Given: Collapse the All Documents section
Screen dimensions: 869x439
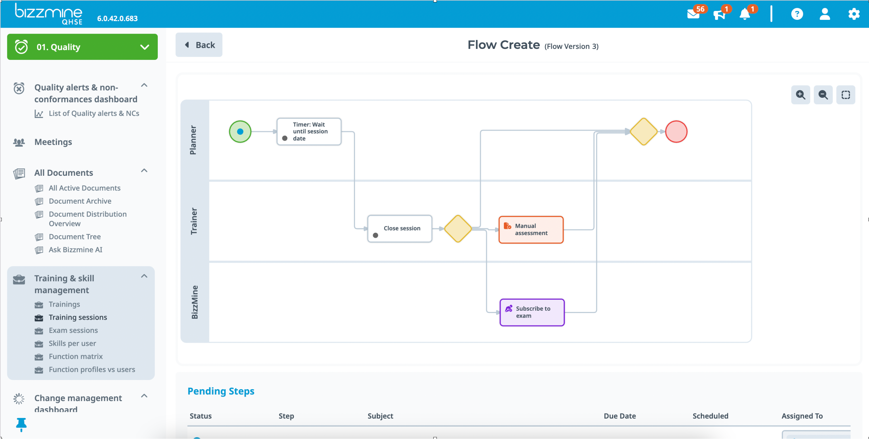Looking at the screenshot, I should click(144, 171).
